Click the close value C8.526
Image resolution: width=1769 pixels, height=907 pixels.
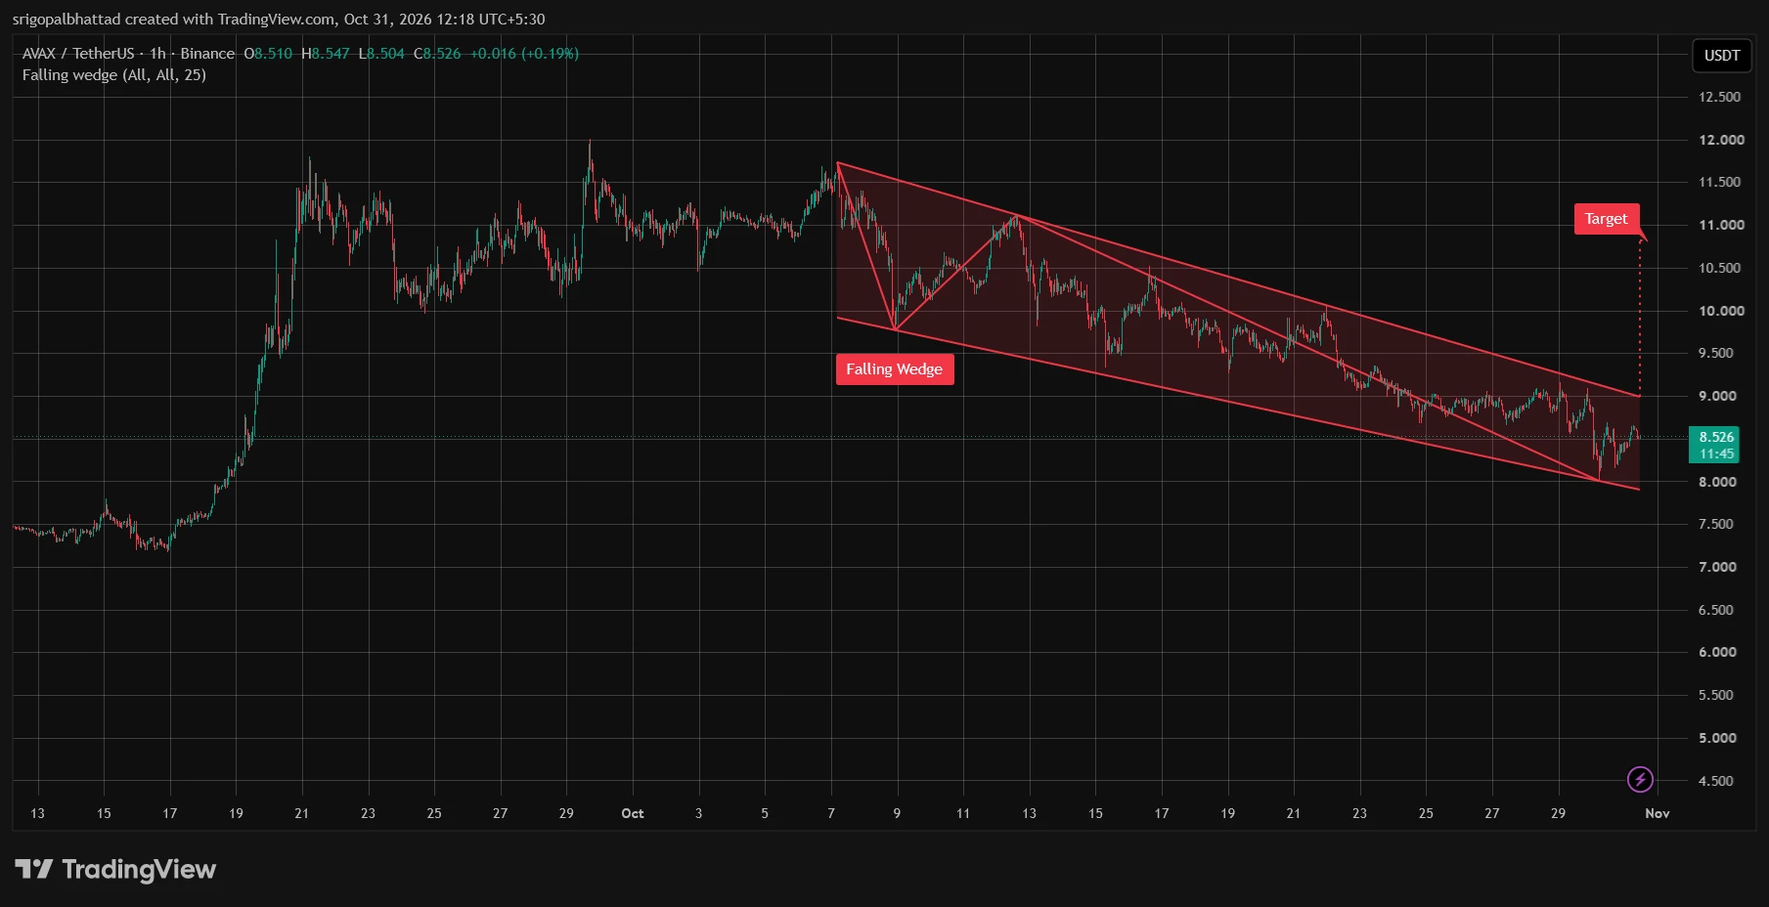(x=437, y=54)
